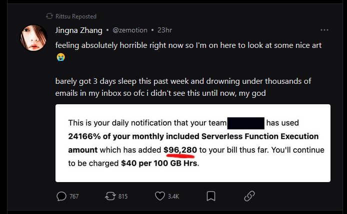The height and width of the screenshot is (214, 347).
Task: Click the repost arrows icon below the post
Action: [110, 196]
